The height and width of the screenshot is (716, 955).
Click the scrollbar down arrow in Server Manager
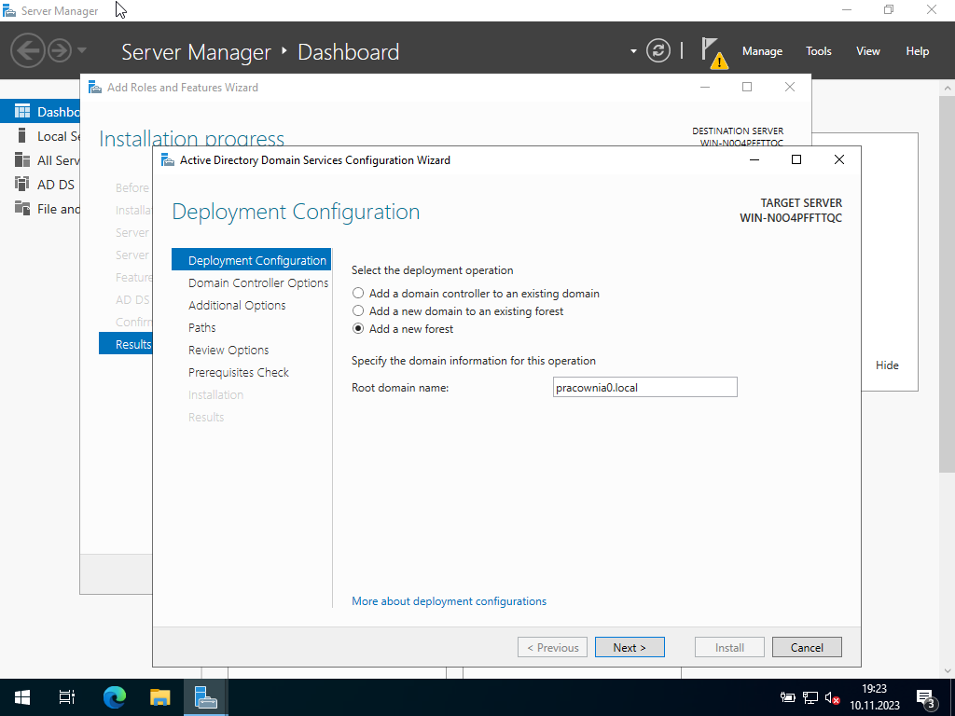(x=947, y=671)
